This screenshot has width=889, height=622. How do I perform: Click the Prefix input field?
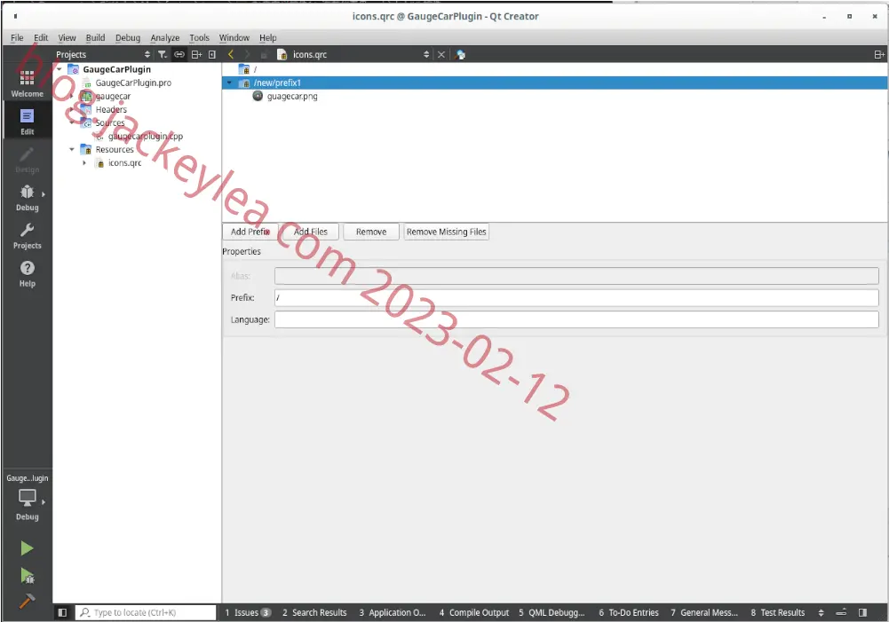point(576,297)
